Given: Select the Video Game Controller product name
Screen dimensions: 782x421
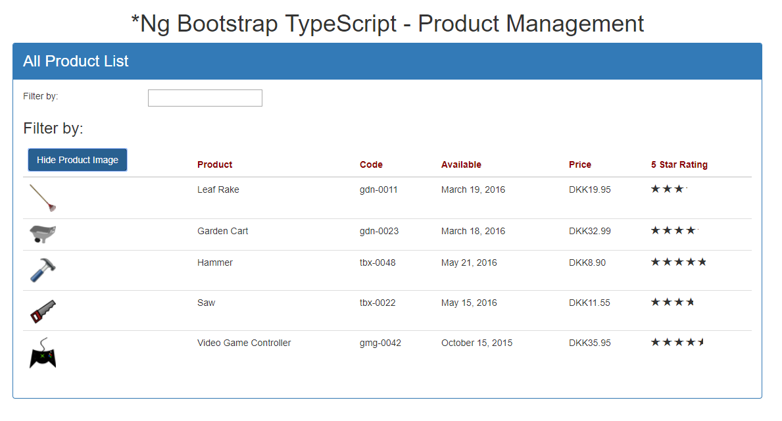Looking at the screenshot, I should point(244,343).
